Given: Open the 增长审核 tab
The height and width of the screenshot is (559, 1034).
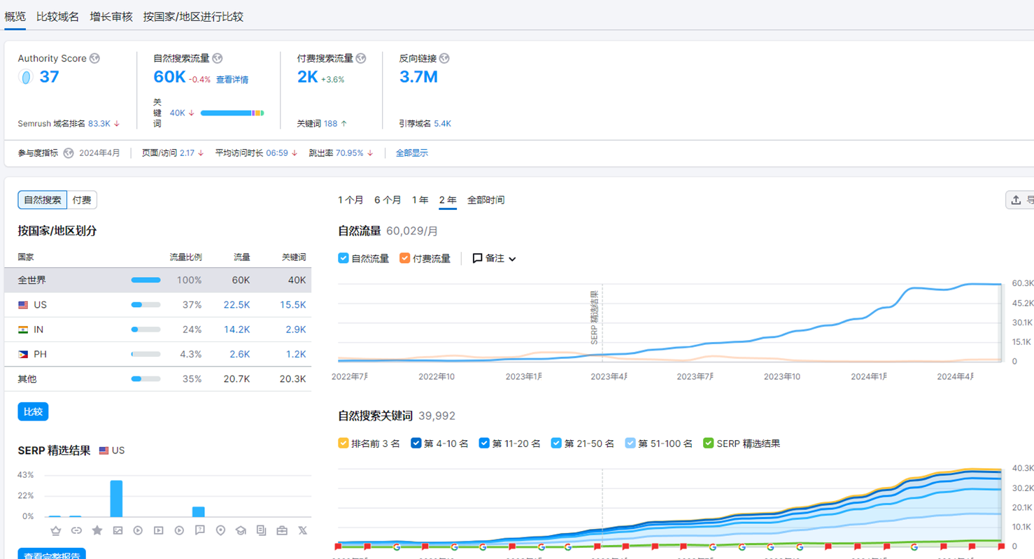Looking at the screenshot, I should point(111,17).
